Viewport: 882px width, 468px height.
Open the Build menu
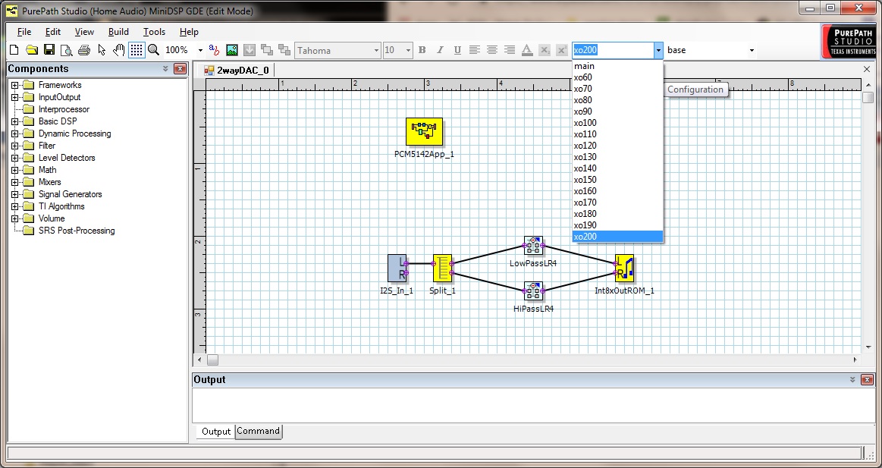(118, 32)
